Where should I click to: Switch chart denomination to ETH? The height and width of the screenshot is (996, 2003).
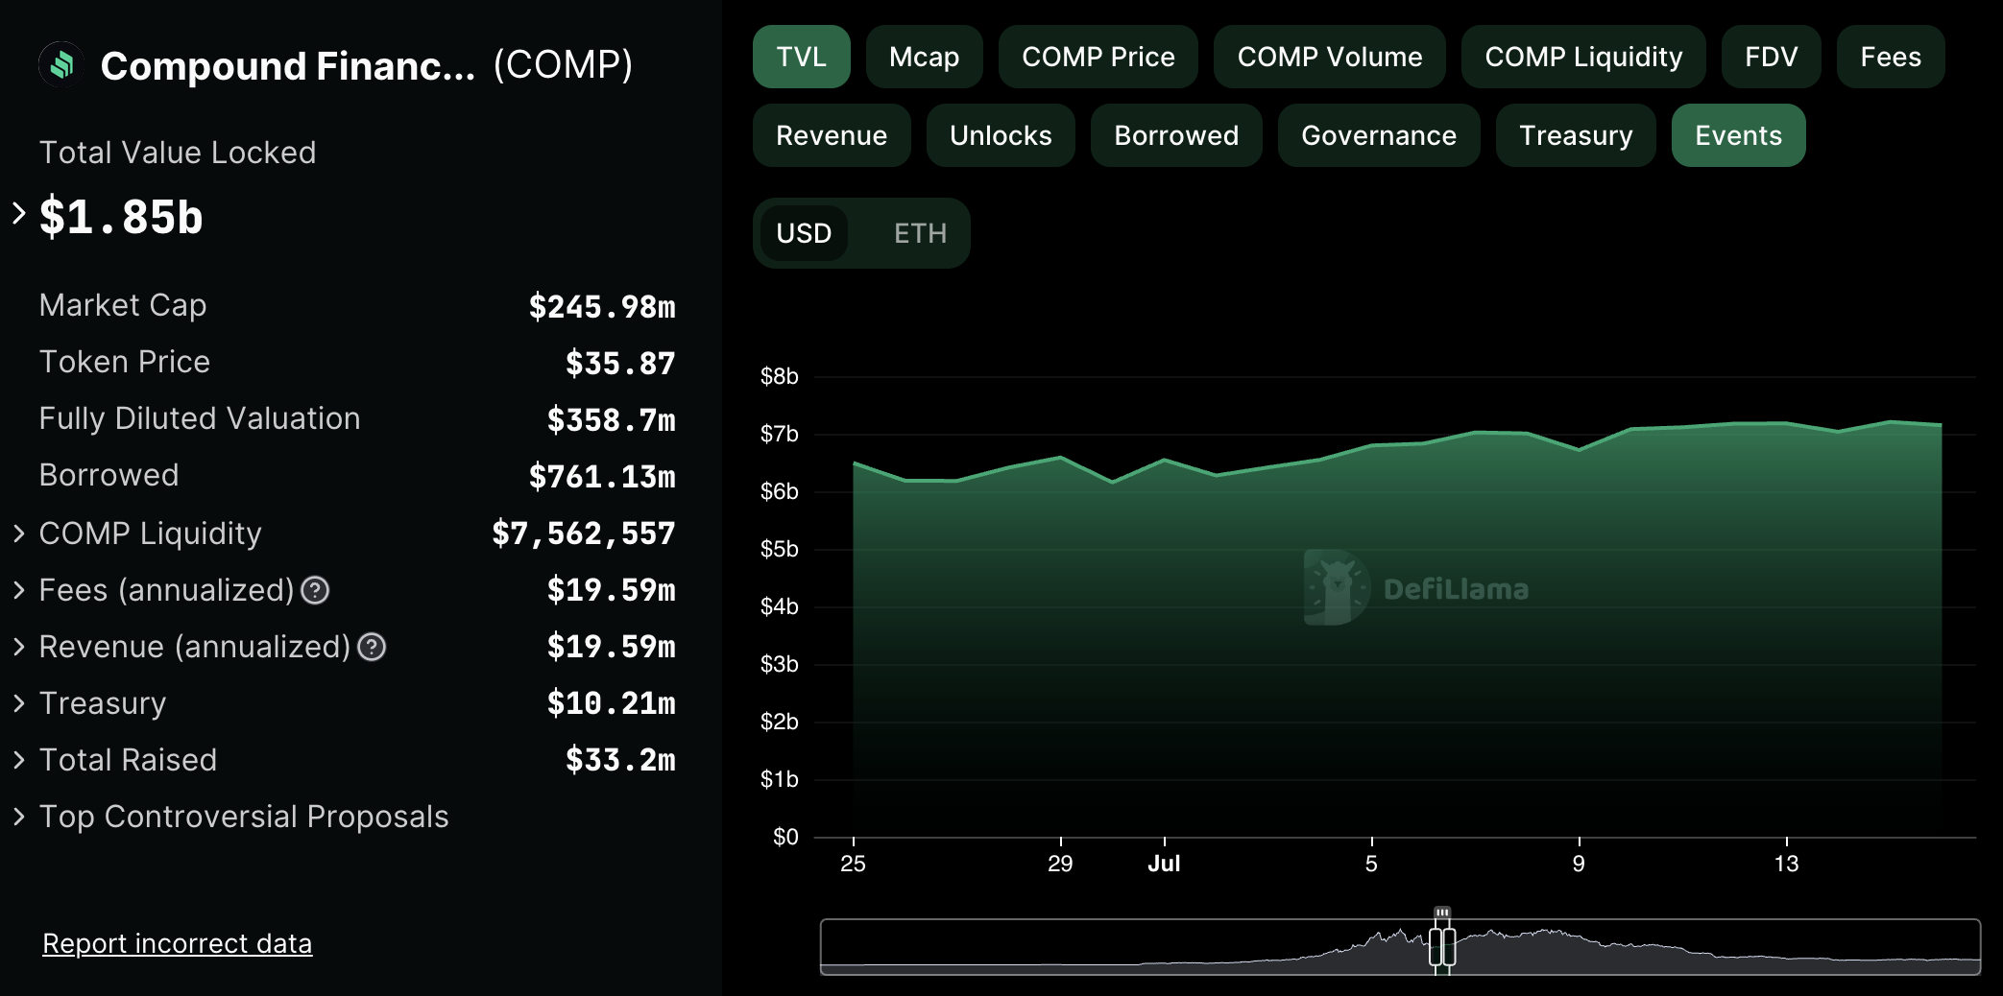920,233
